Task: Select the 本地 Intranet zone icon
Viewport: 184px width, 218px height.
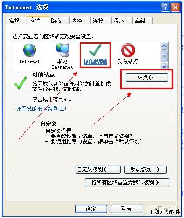Action: coord(62,50)
